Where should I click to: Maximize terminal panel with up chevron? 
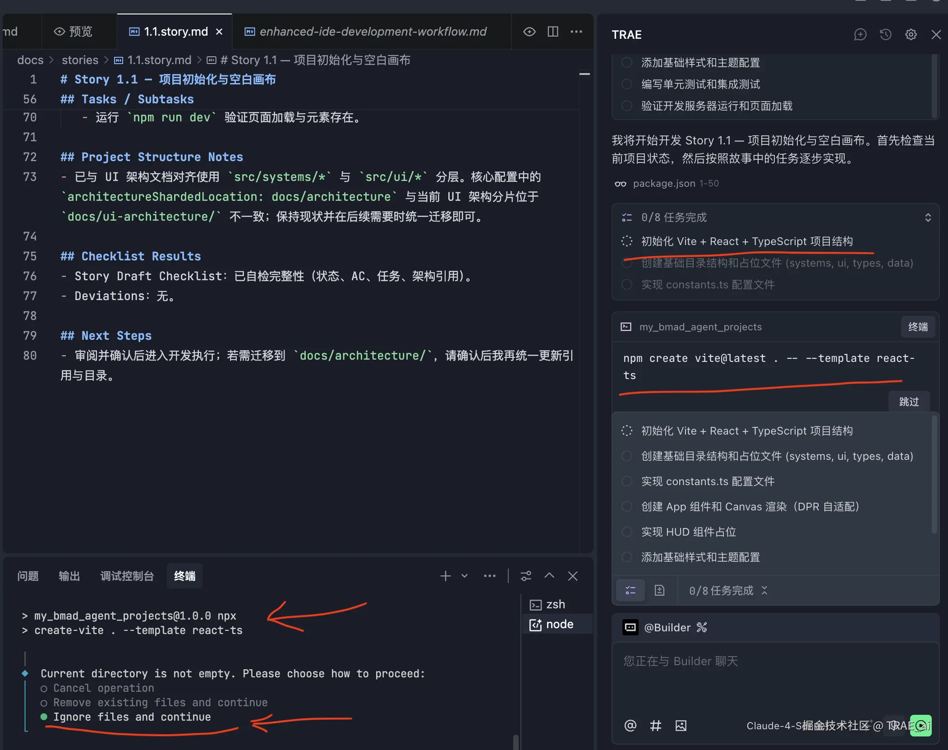[x=549, y=576]
